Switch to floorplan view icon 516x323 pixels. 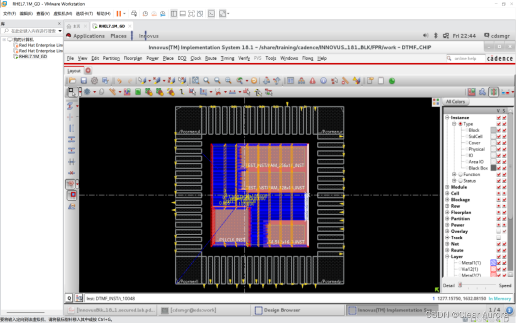click(472, 92)
